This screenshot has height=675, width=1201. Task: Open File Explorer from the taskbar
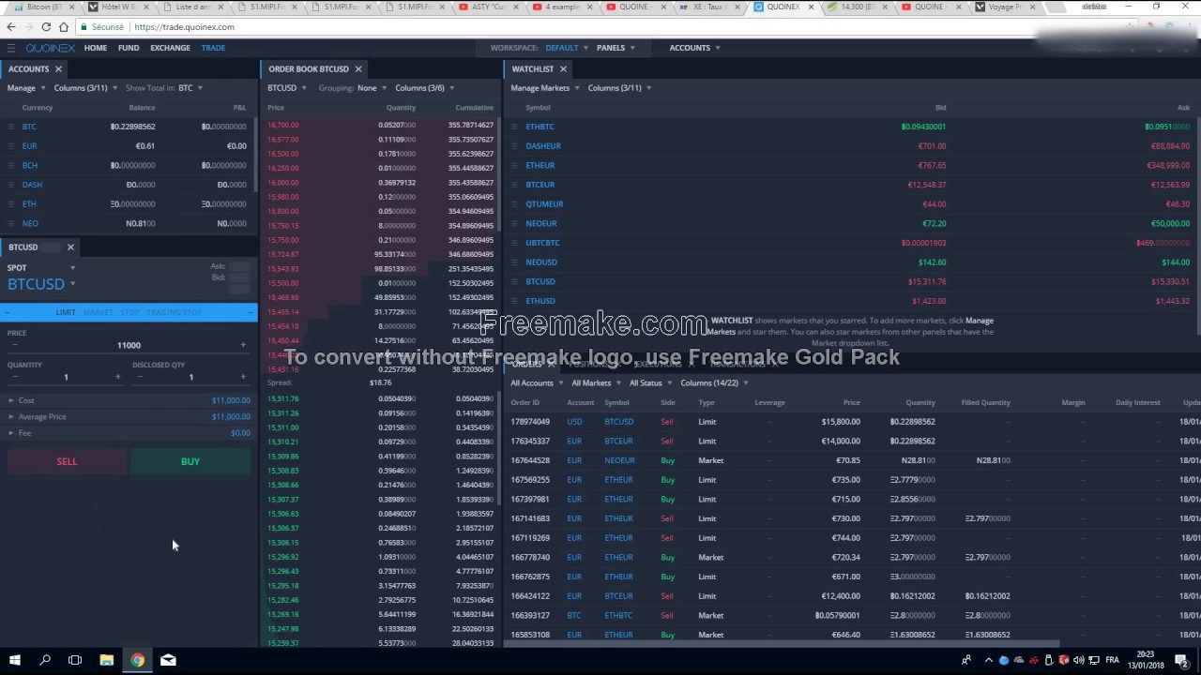click(x=106, y=660)
